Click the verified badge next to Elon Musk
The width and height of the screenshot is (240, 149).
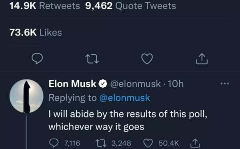point(103,84)
